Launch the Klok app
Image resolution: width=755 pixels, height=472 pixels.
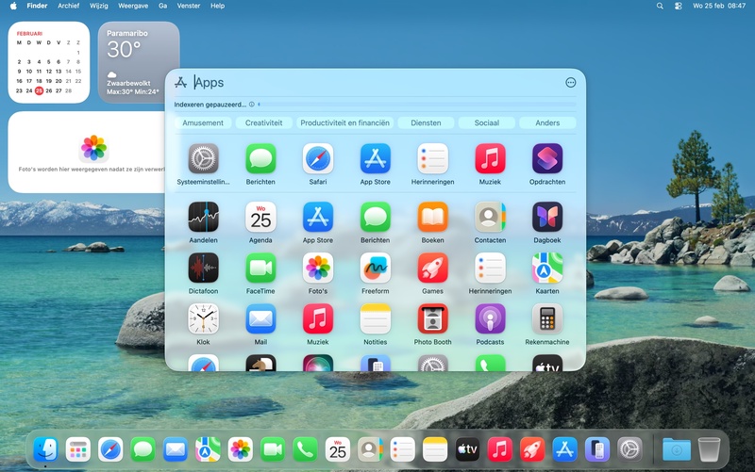[x=203, y=318]
